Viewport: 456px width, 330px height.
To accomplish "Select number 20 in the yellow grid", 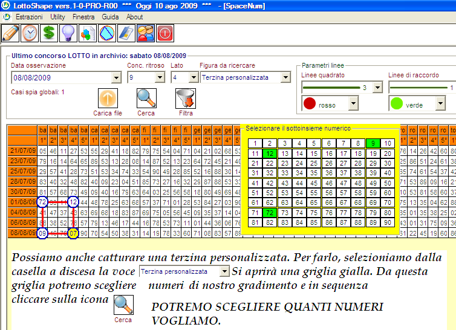I will click(388, 154).
